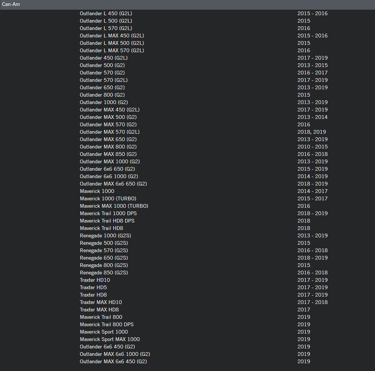Select Outlander 570 (G2L) model
Viewport: 375px width, 371px height.
pos(104,80)
